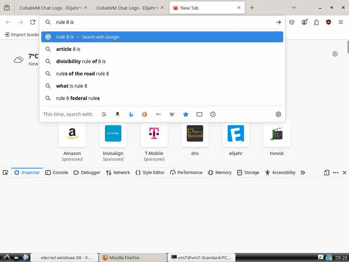The width and height of the screenshot is (349, 262).
Task: Search this time with Amazon icon
Action: pos(118,114)
